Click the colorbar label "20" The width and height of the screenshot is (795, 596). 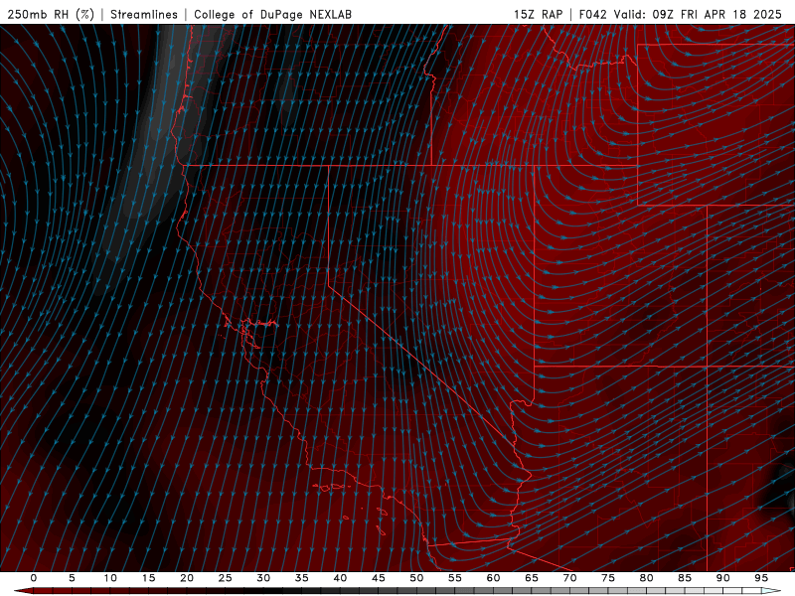tap(187, 578)
